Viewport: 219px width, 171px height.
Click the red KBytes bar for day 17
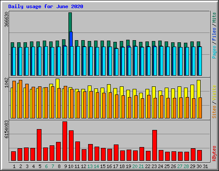pyautogui.click(x=116, y=153)
